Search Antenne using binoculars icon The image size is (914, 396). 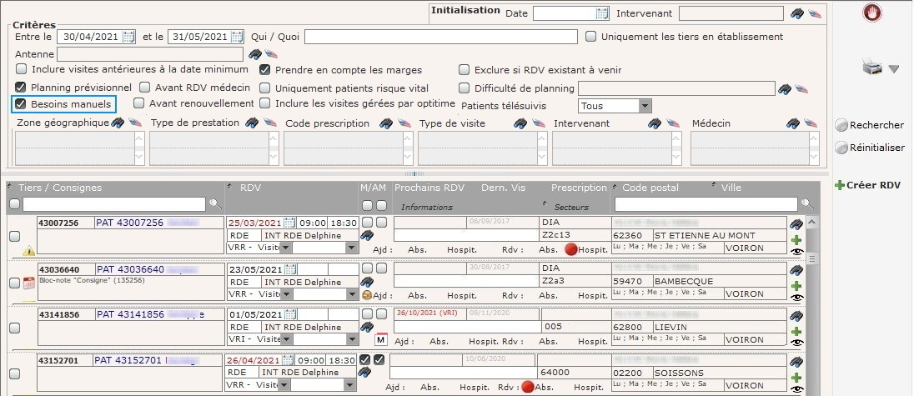(x=254, y=54)
